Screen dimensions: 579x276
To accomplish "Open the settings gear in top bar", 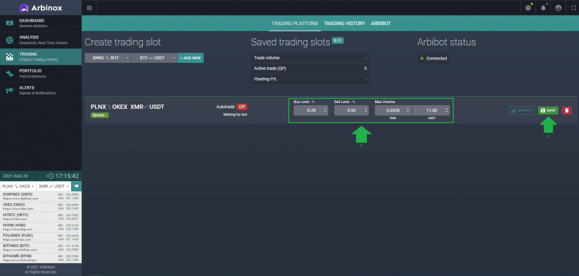I will coord(528,8).
